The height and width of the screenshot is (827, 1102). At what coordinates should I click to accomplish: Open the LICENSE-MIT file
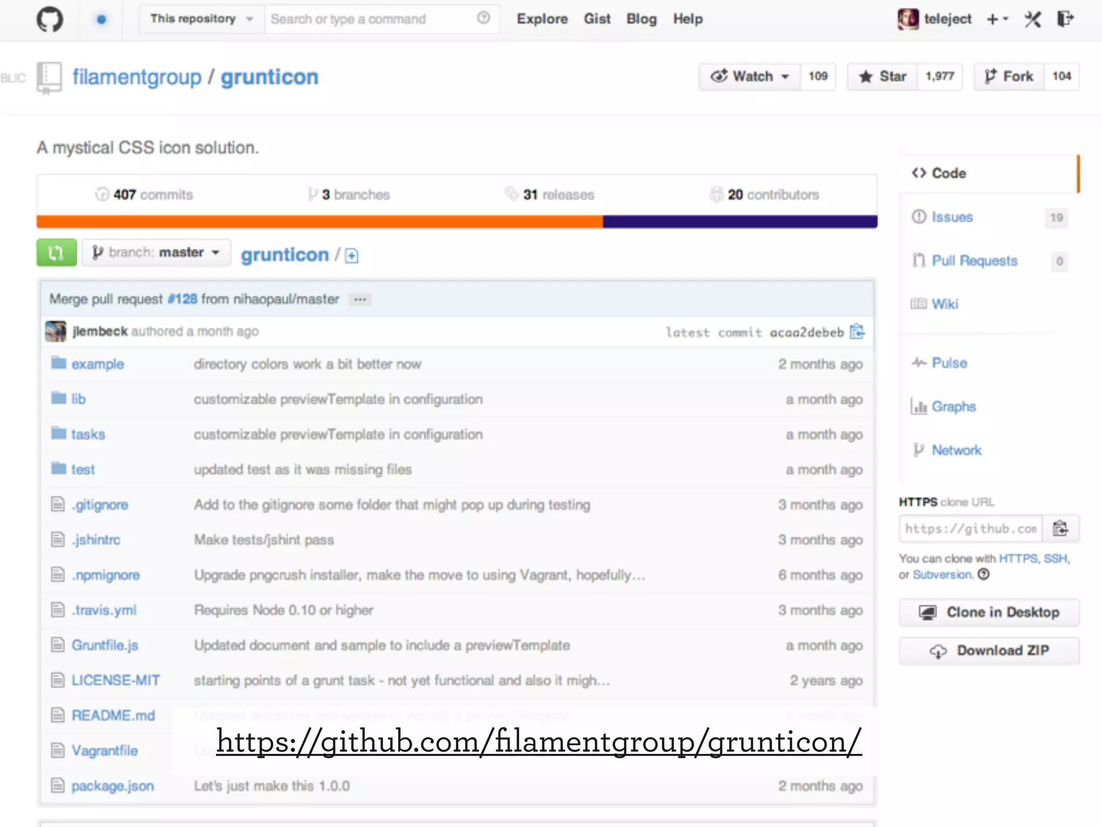coord(116,681)
